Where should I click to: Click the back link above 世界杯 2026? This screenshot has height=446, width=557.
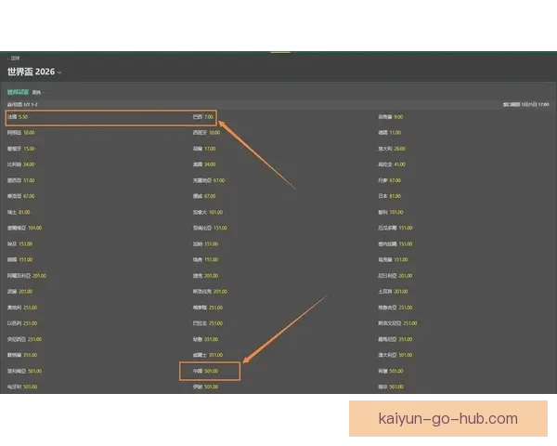click(x=15, y=58)
